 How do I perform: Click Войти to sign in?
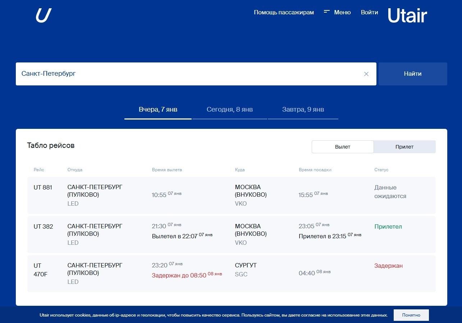pos(369,12)
